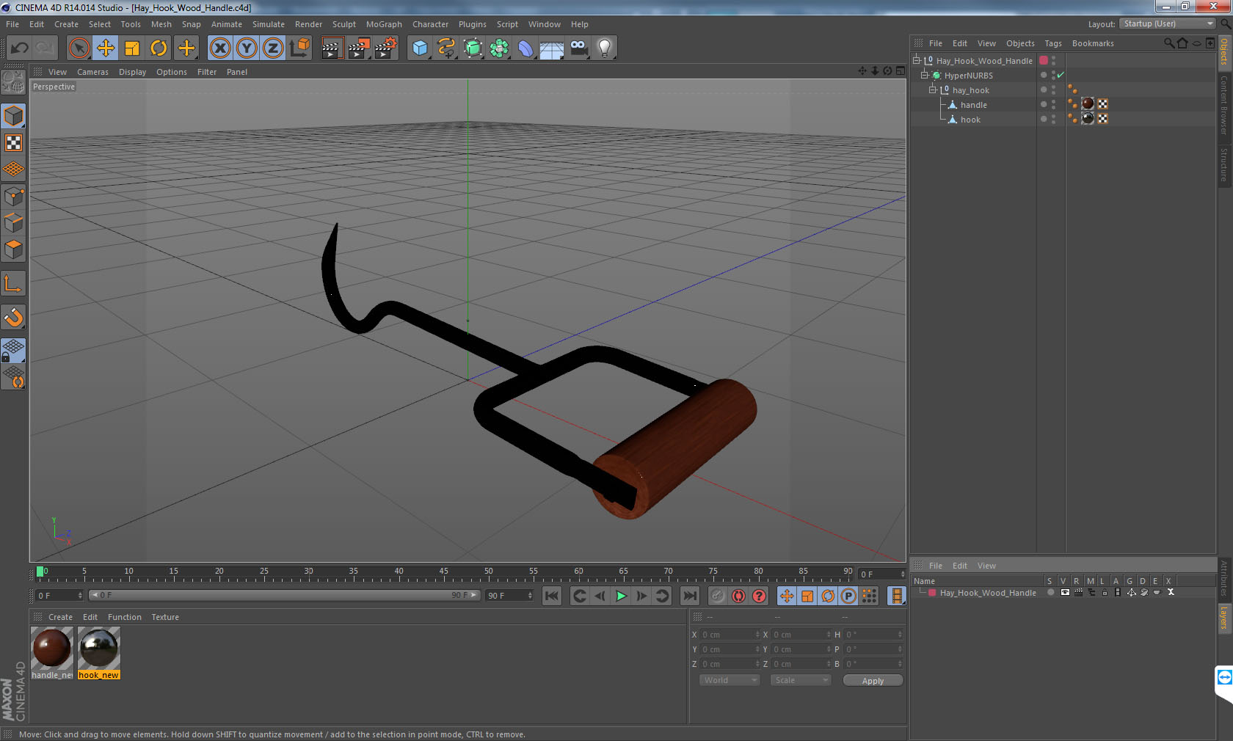
Task: Open the Sculpt menu
Action: [343, 24]
